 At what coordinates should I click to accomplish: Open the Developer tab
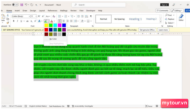click(x=91, y=11)
